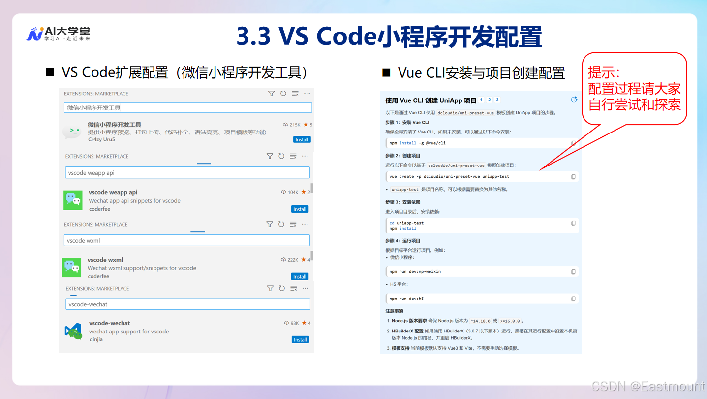Click description wechat app support for vscode
The image size is (707, 399).
(x=129, y=332)
